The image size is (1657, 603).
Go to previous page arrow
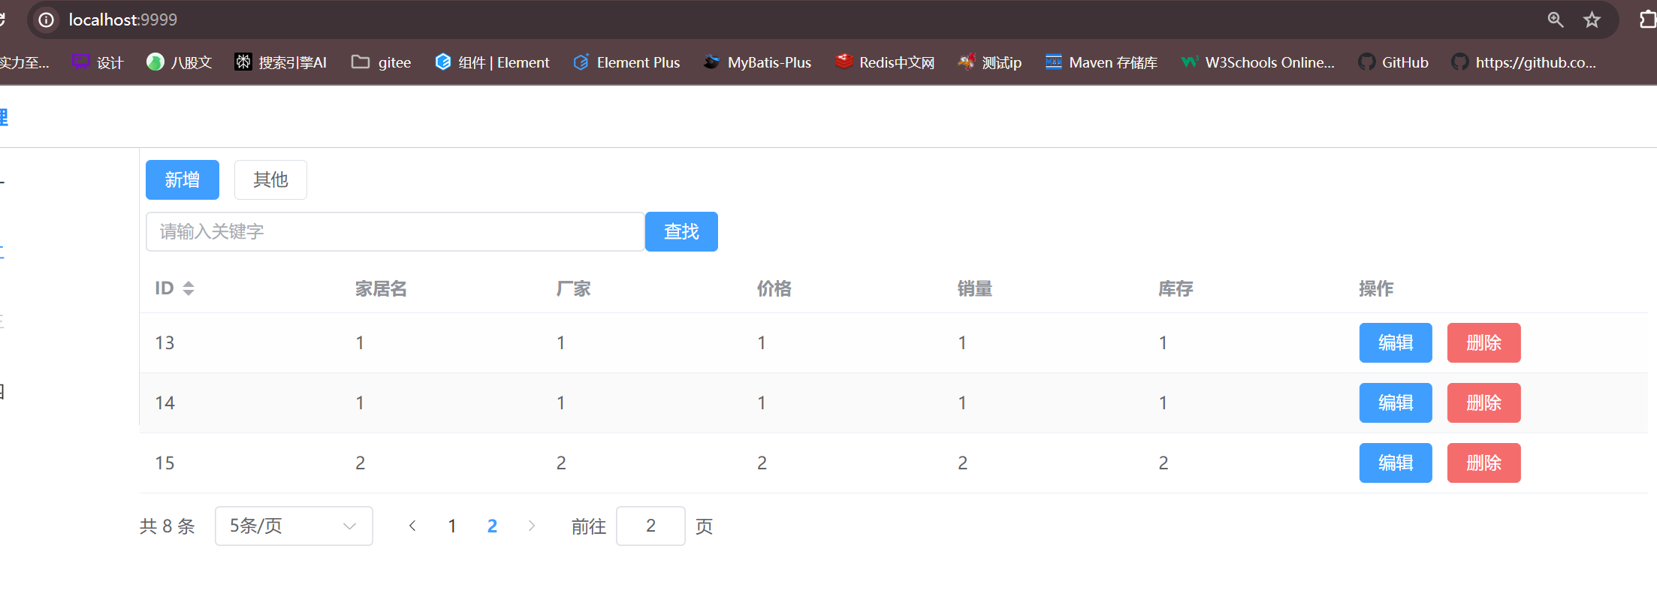click(x=412, y=526)
